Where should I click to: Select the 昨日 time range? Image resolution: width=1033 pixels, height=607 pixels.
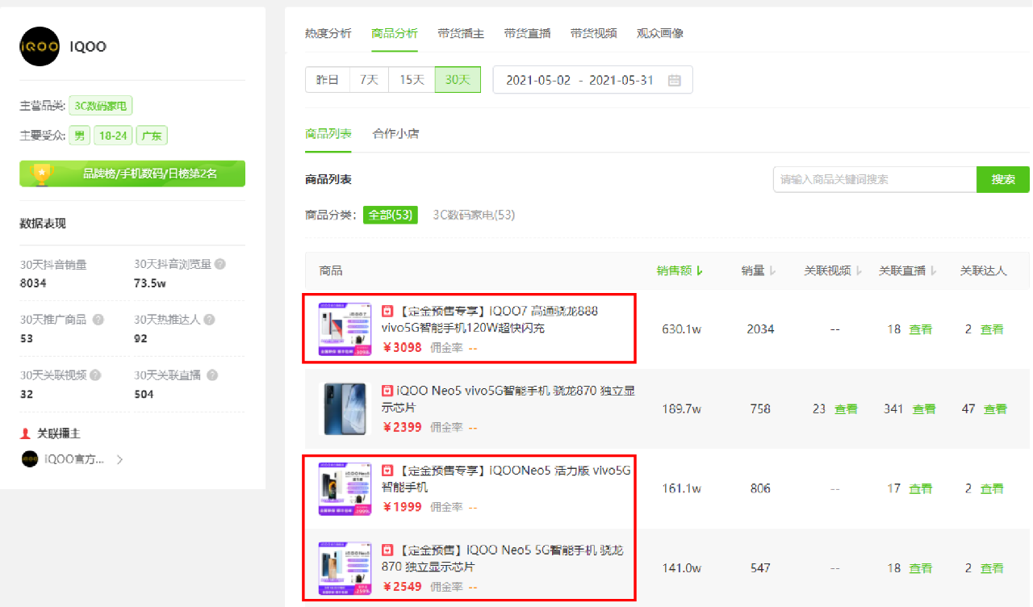pos(328,80)
